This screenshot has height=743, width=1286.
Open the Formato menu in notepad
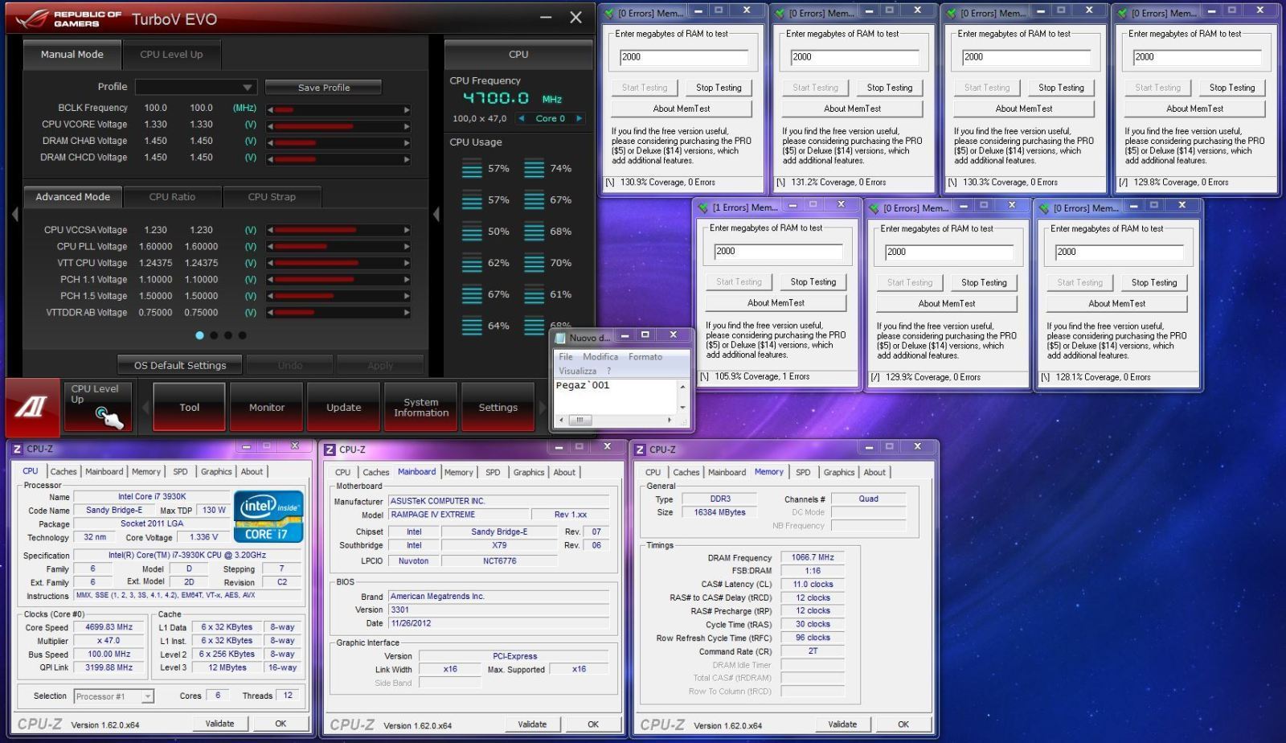[645, 357]
